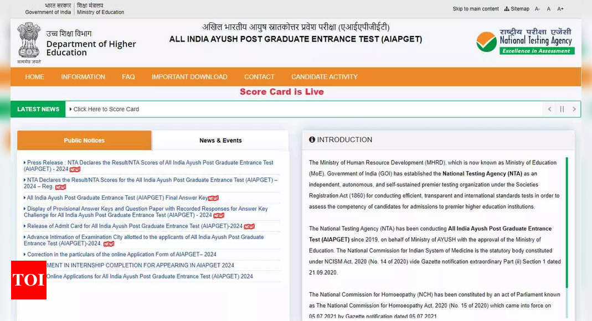Open the INFORMATION menu
592x321 pixels.
(83, 76)
